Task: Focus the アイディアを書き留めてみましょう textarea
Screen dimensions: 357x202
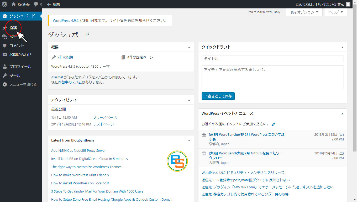Action: (273, 77)
